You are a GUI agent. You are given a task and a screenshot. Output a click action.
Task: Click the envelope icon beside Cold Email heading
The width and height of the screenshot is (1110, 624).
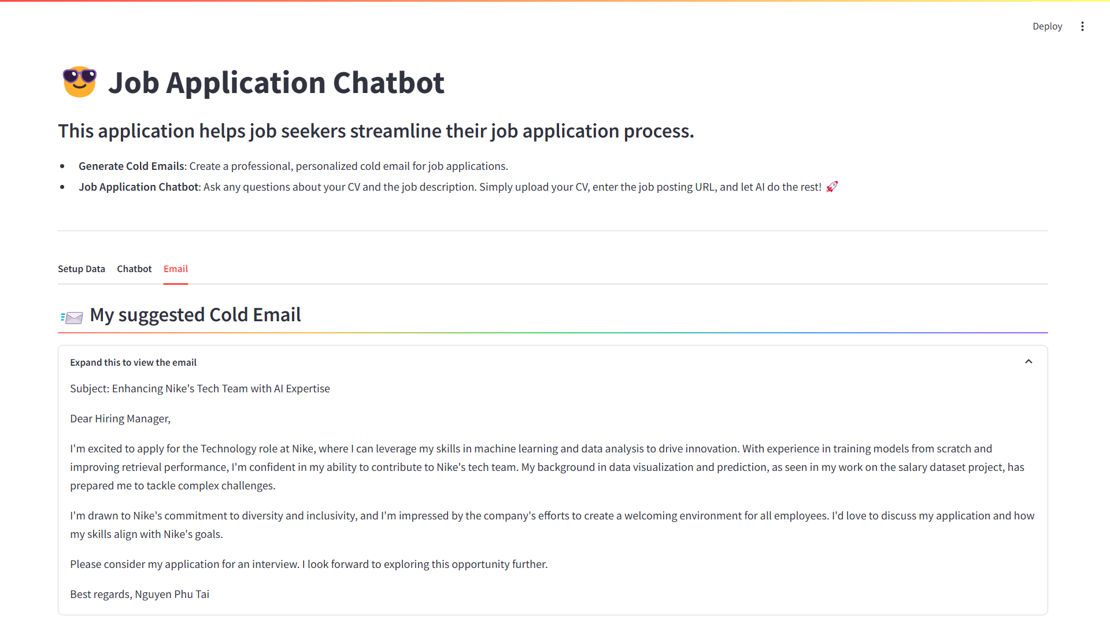point(72,317)
